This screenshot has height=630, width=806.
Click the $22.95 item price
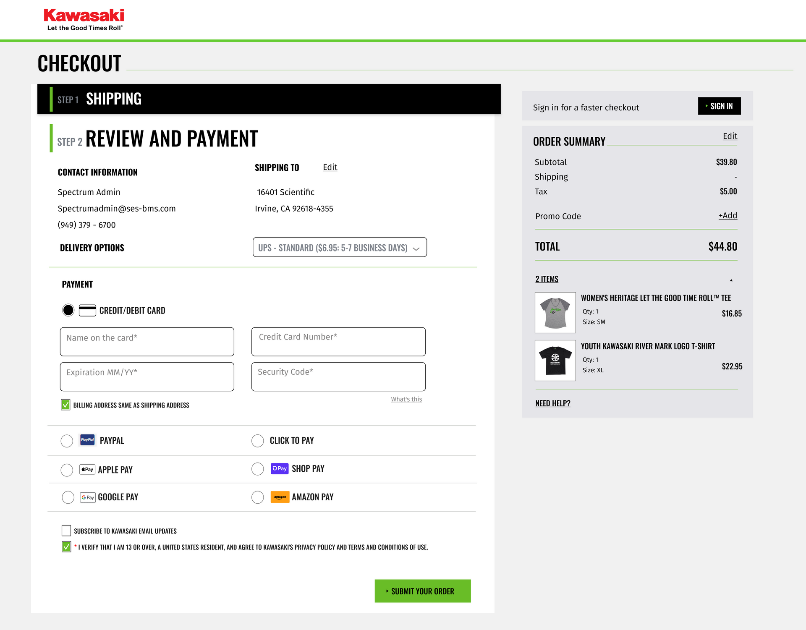click(732, 366)
